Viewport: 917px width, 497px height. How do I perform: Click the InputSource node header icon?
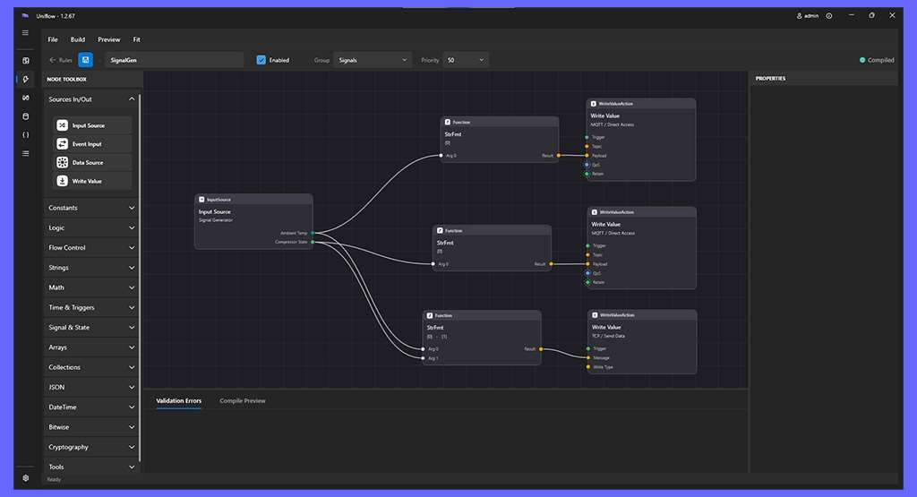point(201,200)
